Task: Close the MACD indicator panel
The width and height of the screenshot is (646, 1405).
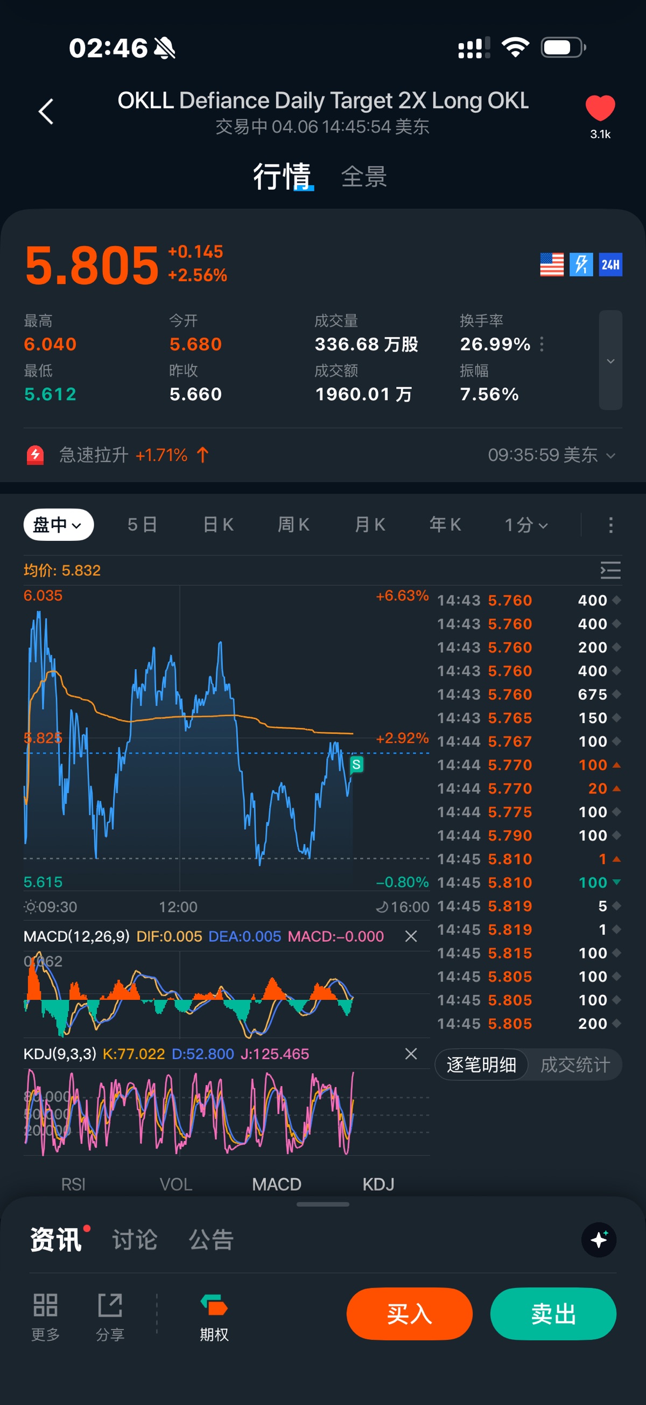Action: pyautogui.click(x=411, y=936)
